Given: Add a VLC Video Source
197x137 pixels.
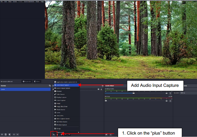Looking at the screenshot, I should click(67, 122).
